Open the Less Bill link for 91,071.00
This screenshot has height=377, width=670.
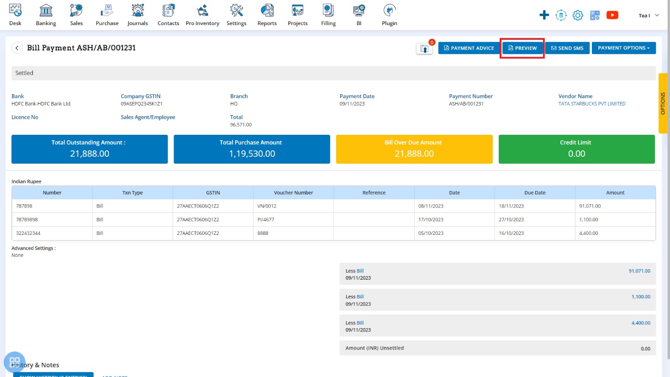360,271
